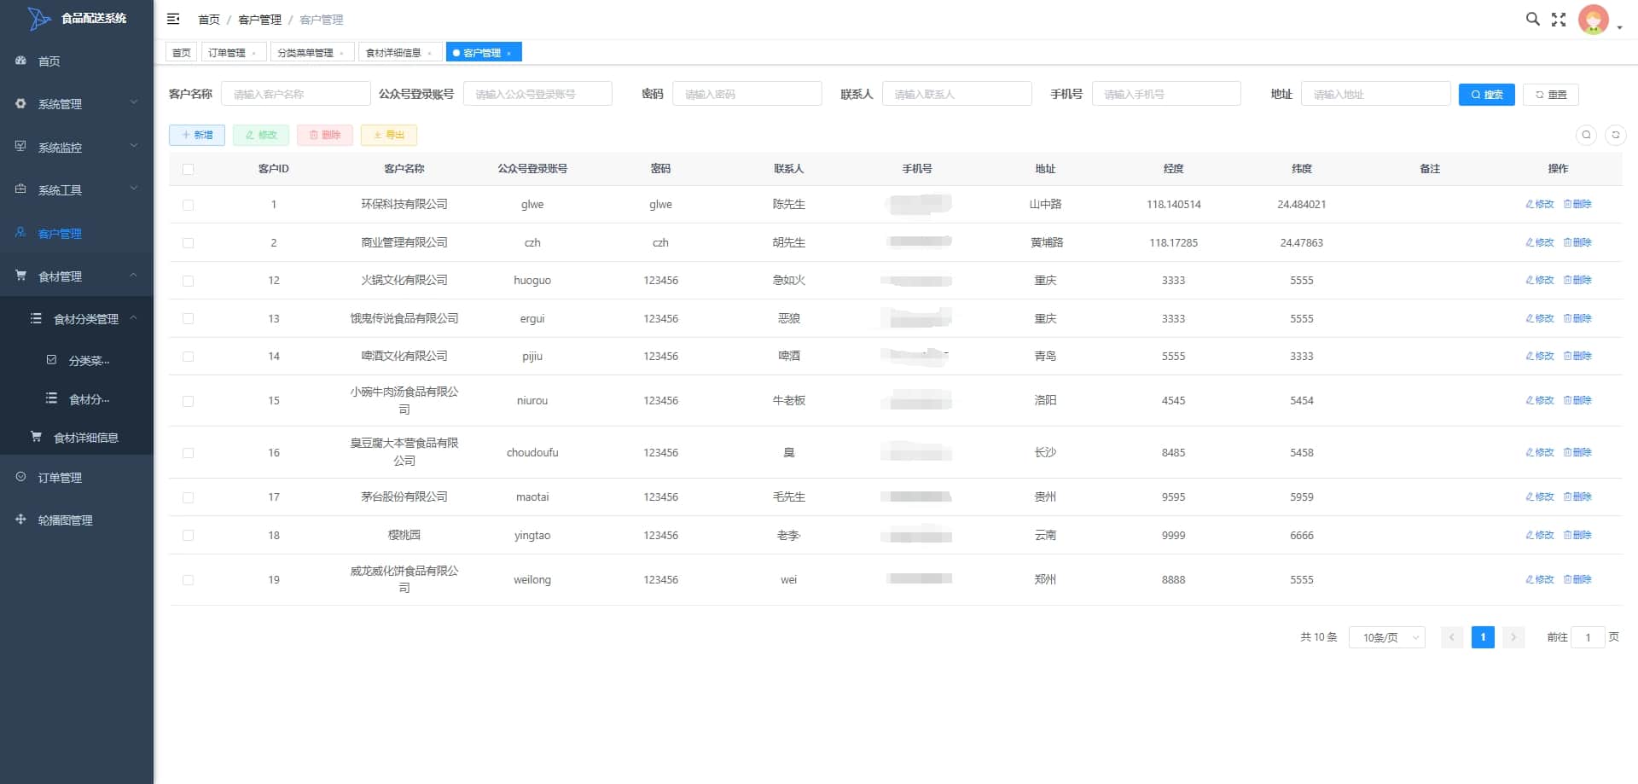The height and width of the screenshot is (784, 1638).
Task: Open the header search magnifier icon
Action: coord(1532,19)
